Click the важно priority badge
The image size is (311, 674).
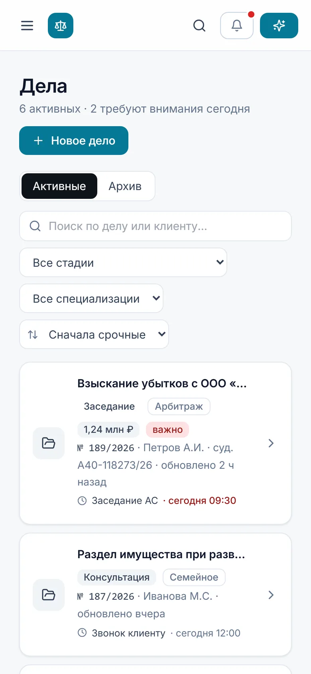coord(167,430)
